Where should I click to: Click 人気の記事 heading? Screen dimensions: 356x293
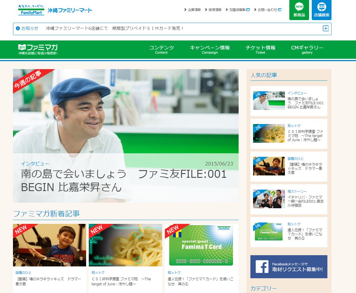coord(264,75)
